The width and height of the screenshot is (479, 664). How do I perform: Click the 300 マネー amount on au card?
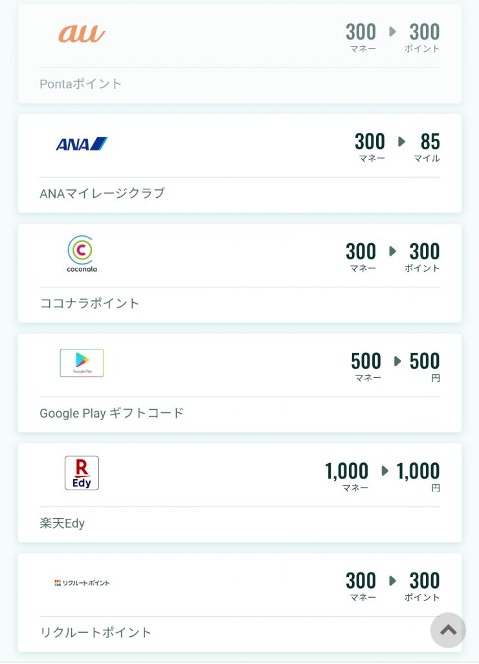pyautogui.click(x=361, y=38)
